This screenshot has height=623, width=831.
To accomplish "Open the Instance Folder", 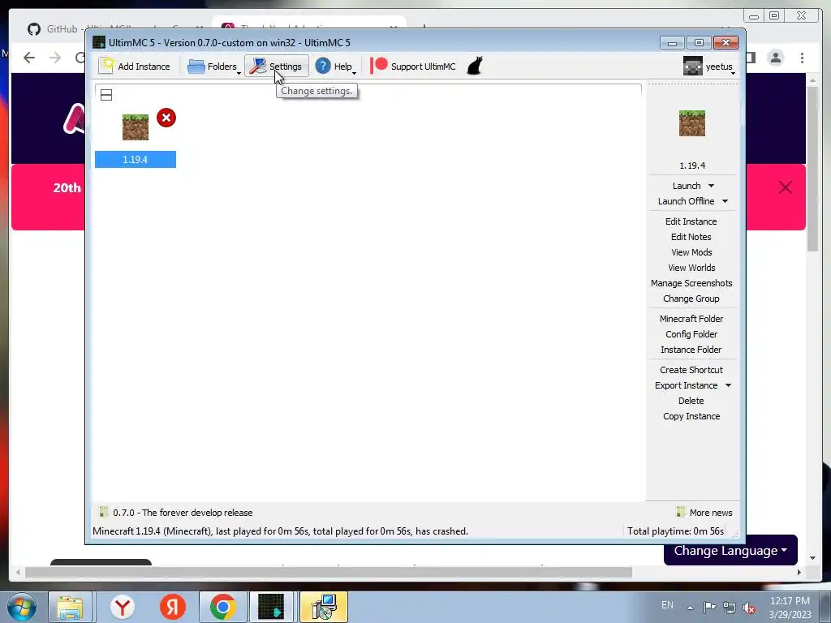I will 691,349.
